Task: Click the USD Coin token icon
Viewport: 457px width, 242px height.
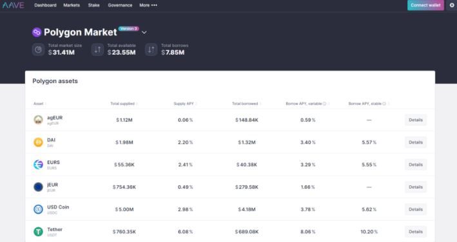Action: [x=38, y=209]
